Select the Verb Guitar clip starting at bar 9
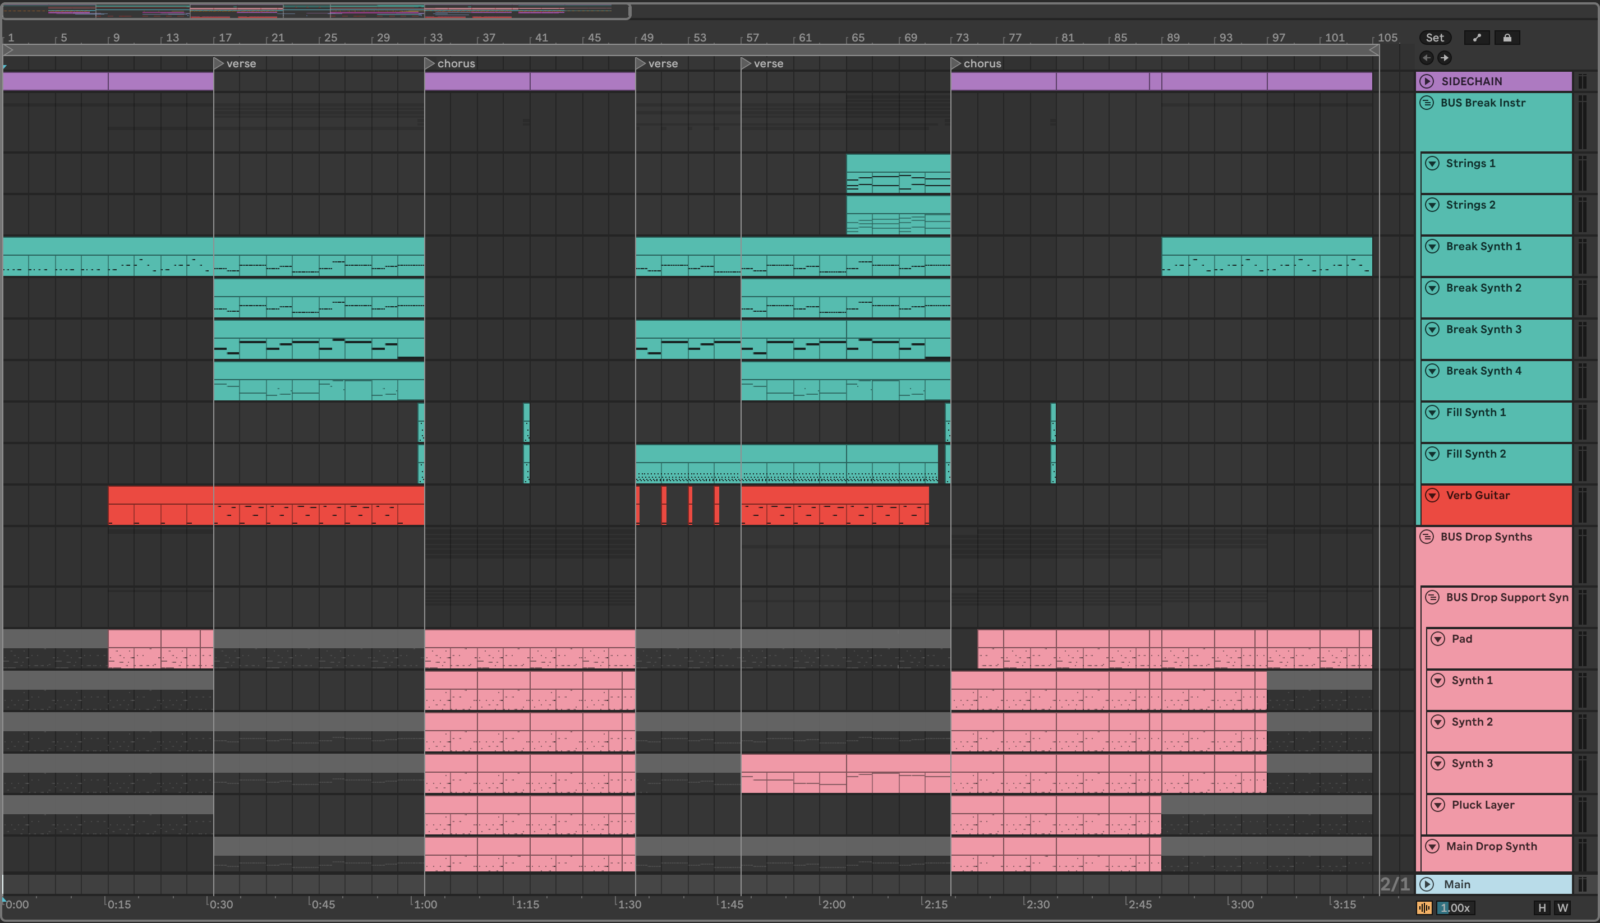This screenshot has height=923, width=1600. click(x=160, y=495)
